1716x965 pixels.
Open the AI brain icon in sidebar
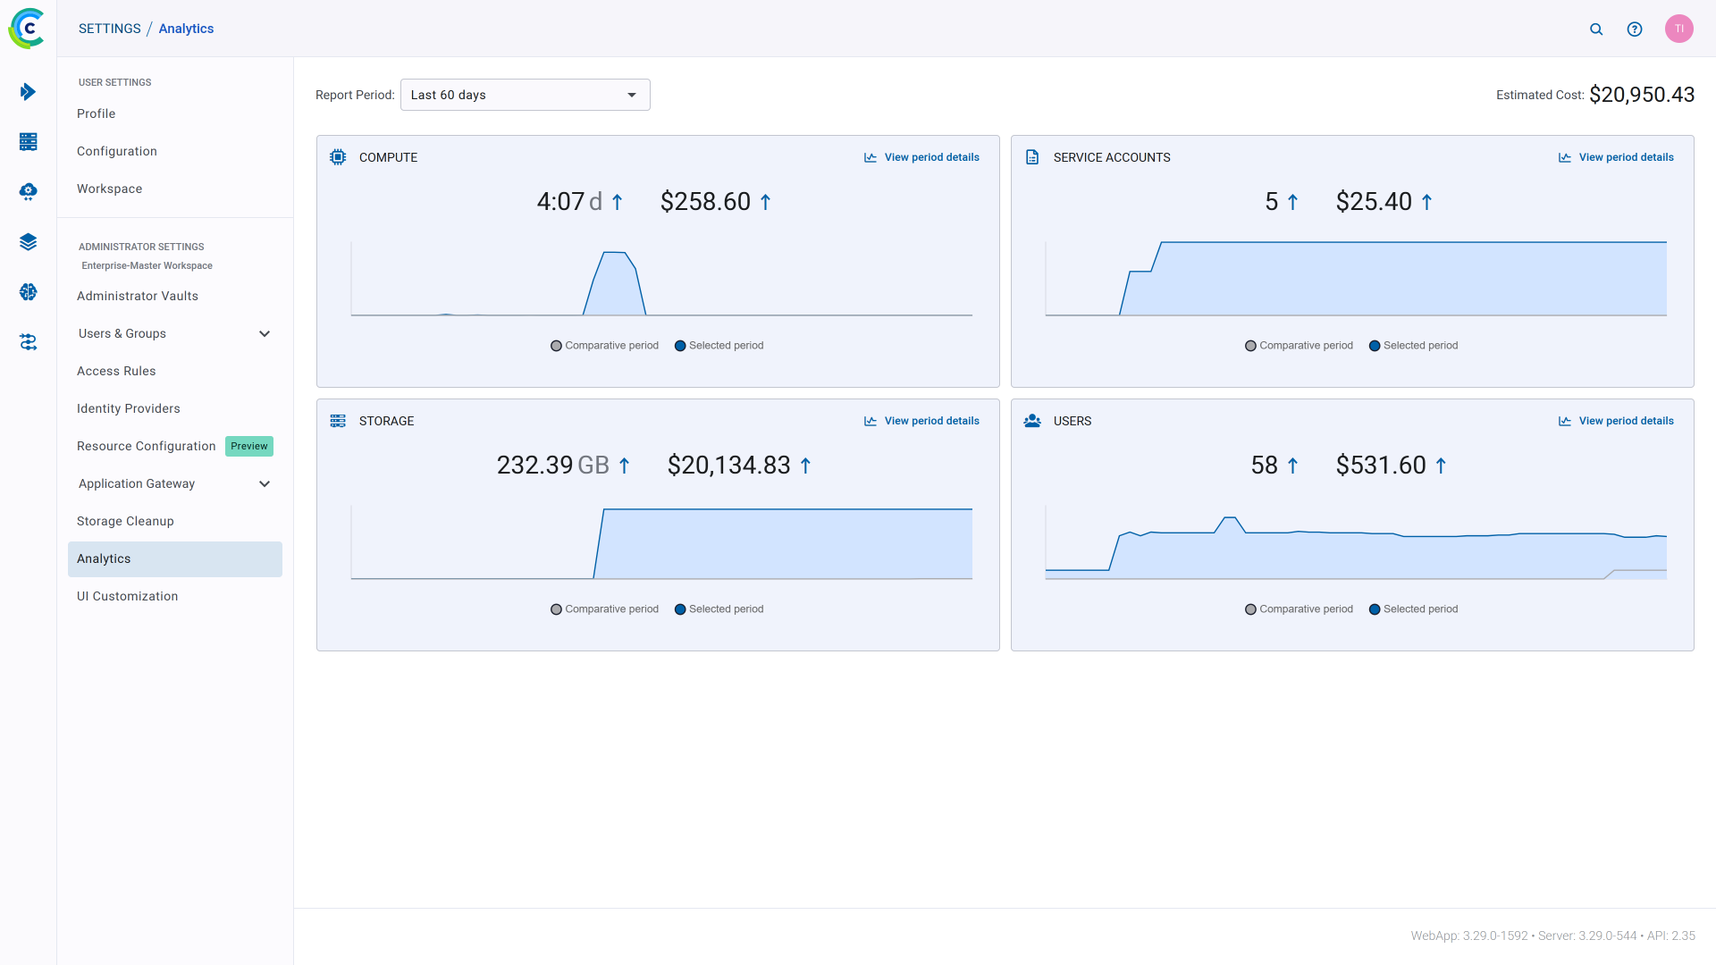[x=28, y=291]
